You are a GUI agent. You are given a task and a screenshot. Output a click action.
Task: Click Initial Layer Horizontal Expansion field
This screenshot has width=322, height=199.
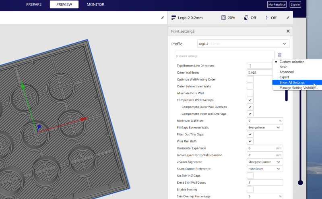pos(265,155)
